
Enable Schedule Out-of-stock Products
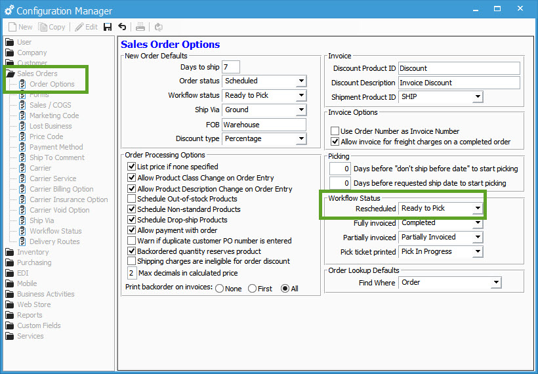point(131,199)
